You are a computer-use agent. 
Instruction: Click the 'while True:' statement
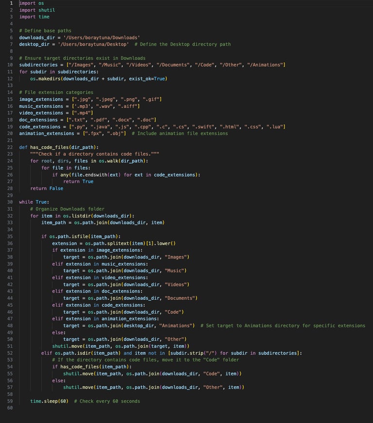click(x=34, y=202)
